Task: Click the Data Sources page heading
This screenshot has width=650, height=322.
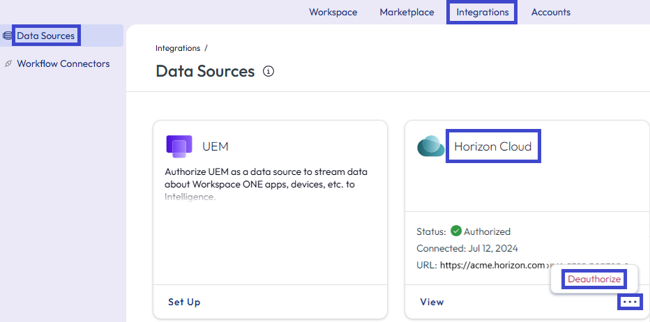Action: [x=205, y=72]
